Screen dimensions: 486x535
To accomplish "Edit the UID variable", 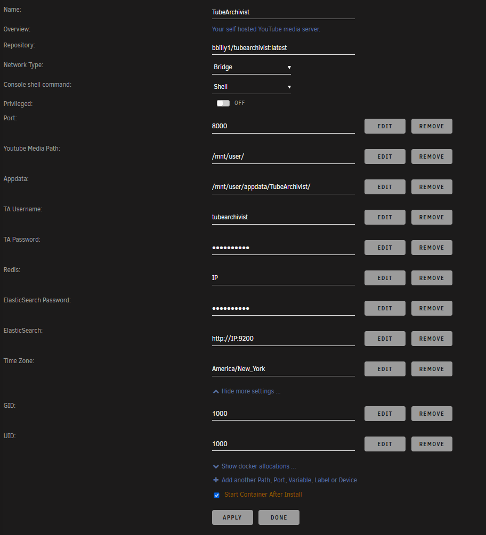I will point(385,444).
